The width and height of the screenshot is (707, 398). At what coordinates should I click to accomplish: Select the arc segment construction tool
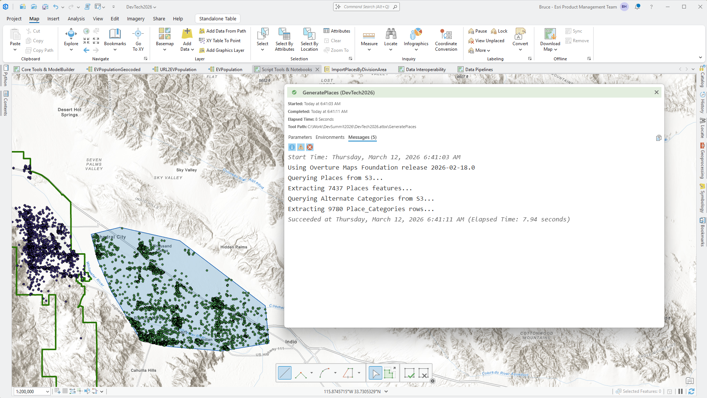point(325,373)
